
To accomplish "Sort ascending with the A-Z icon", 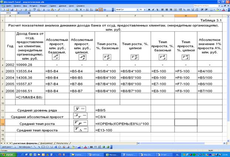I will (x=87, y=10).
